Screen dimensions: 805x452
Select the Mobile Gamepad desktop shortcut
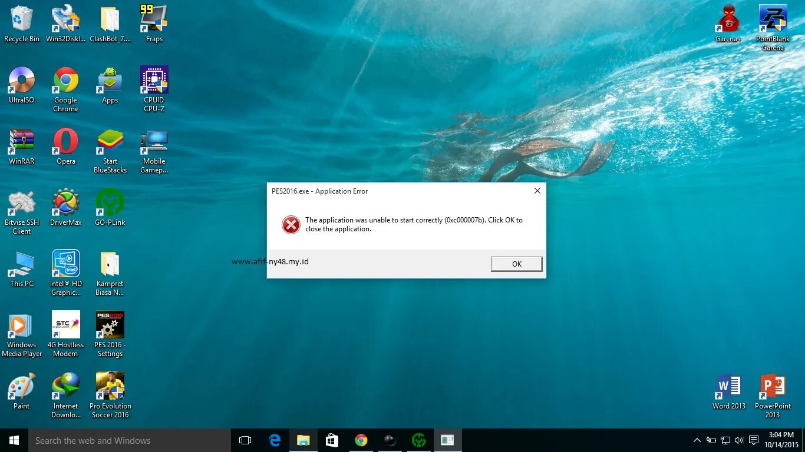coord(154,151)
